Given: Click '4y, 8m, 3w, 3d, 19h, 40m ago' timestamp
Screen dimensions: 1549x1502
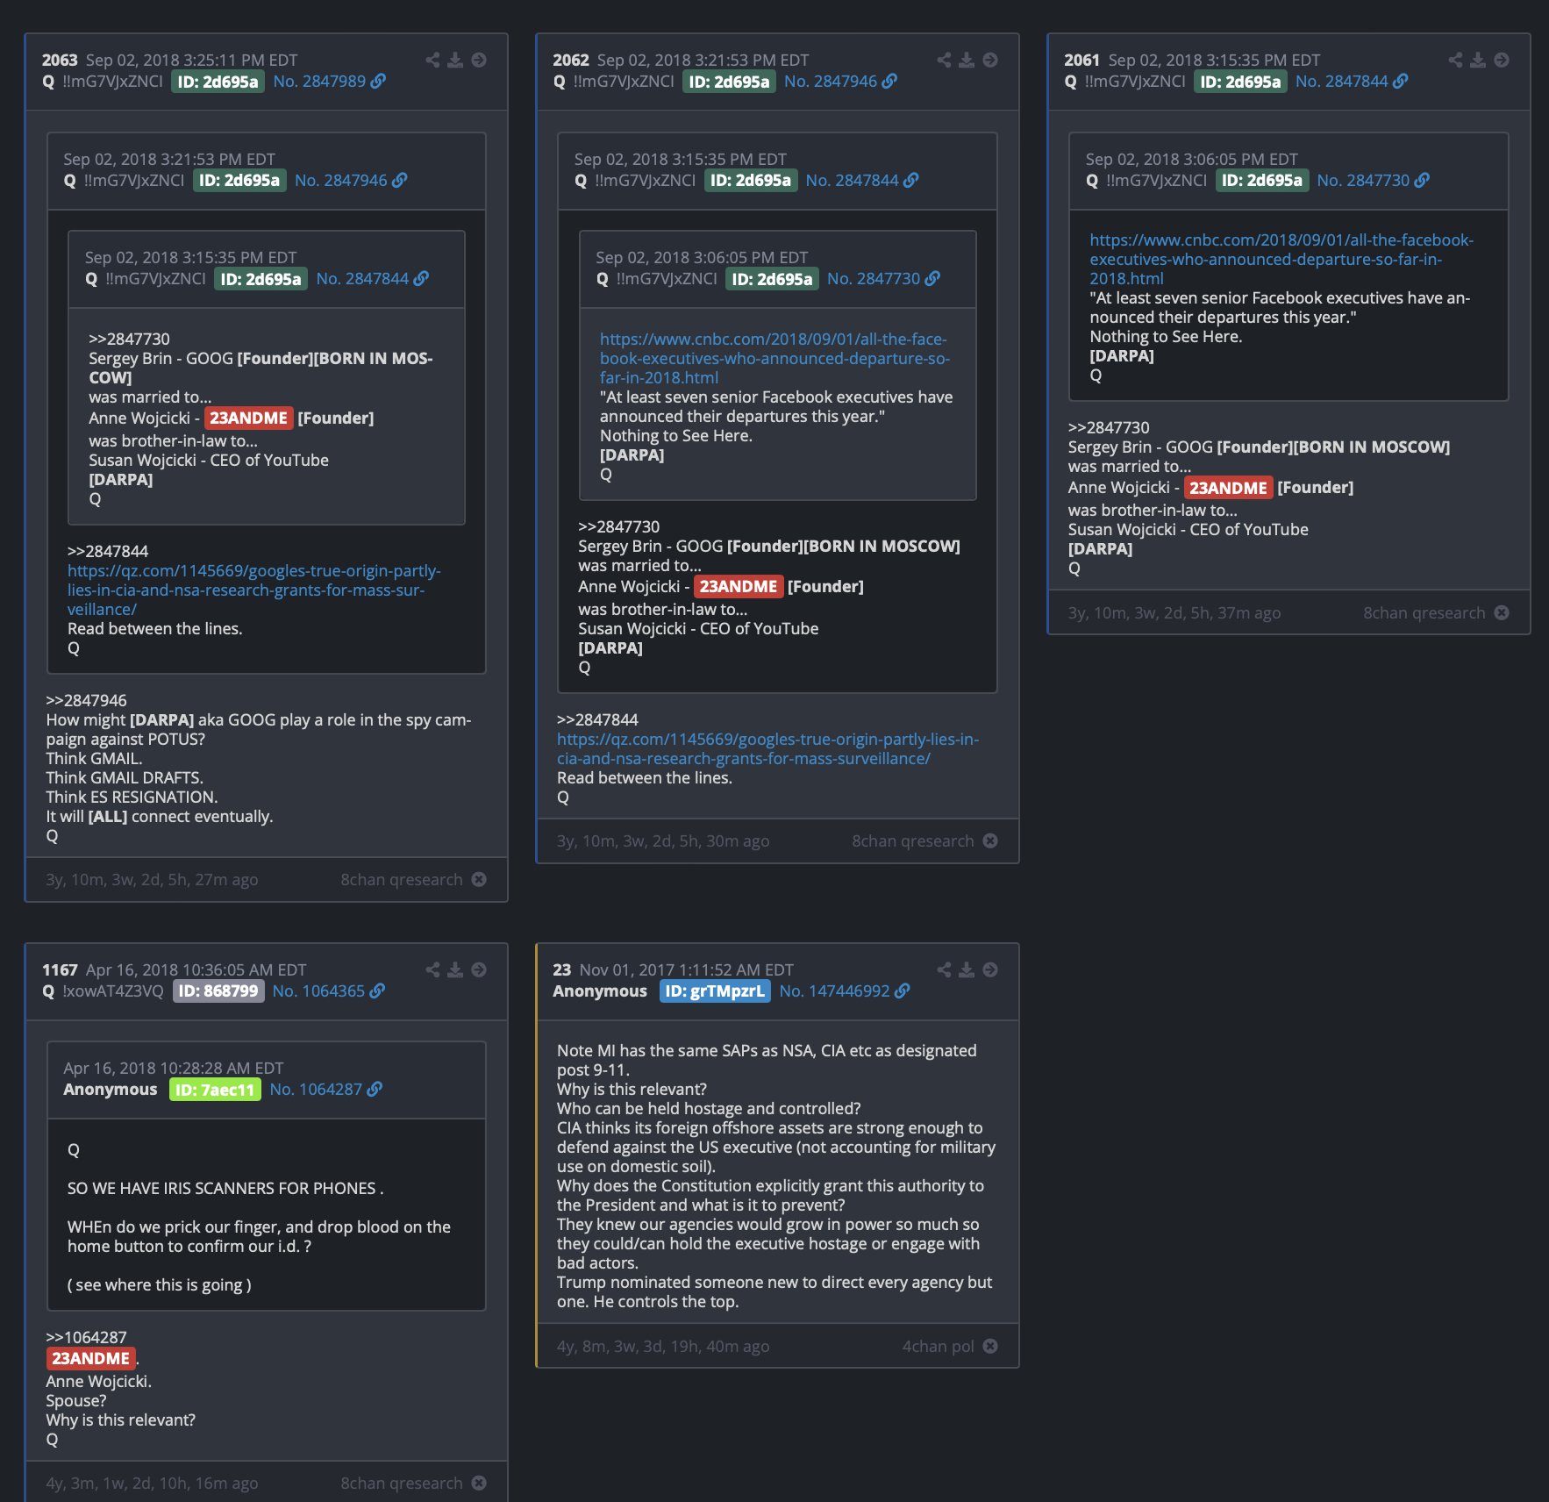Looking at the screenshot, I should coord(663,1346).
